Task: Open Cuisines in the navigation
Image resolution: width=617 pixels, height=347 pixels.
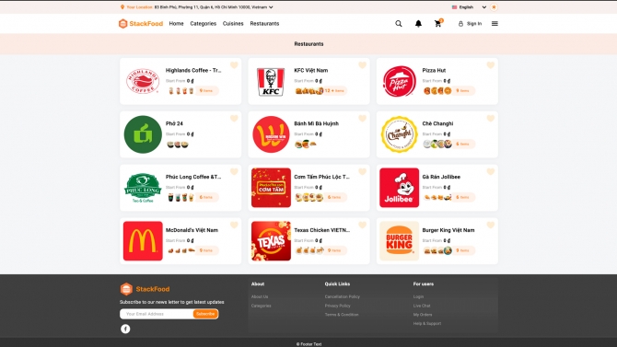Action: tap(233, 24)
